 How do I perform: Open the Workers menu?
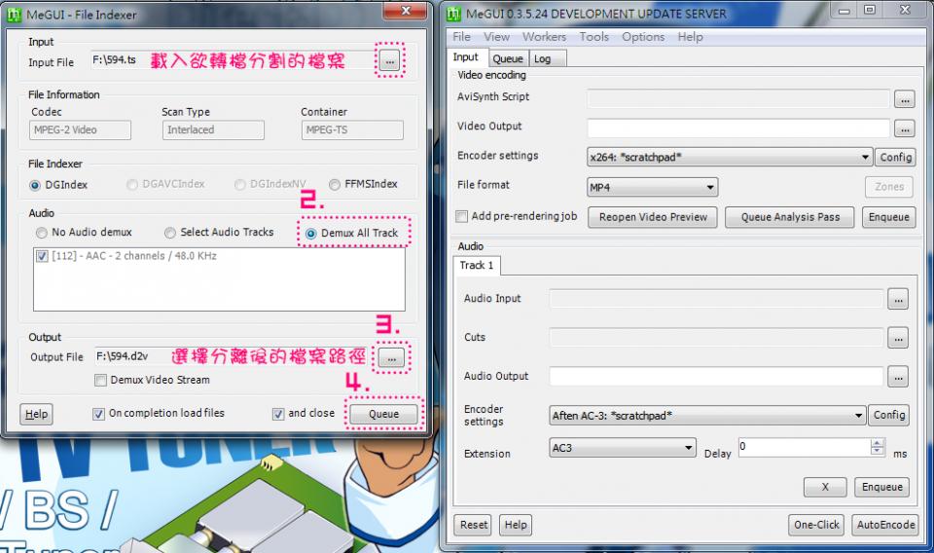click(545, 37)
